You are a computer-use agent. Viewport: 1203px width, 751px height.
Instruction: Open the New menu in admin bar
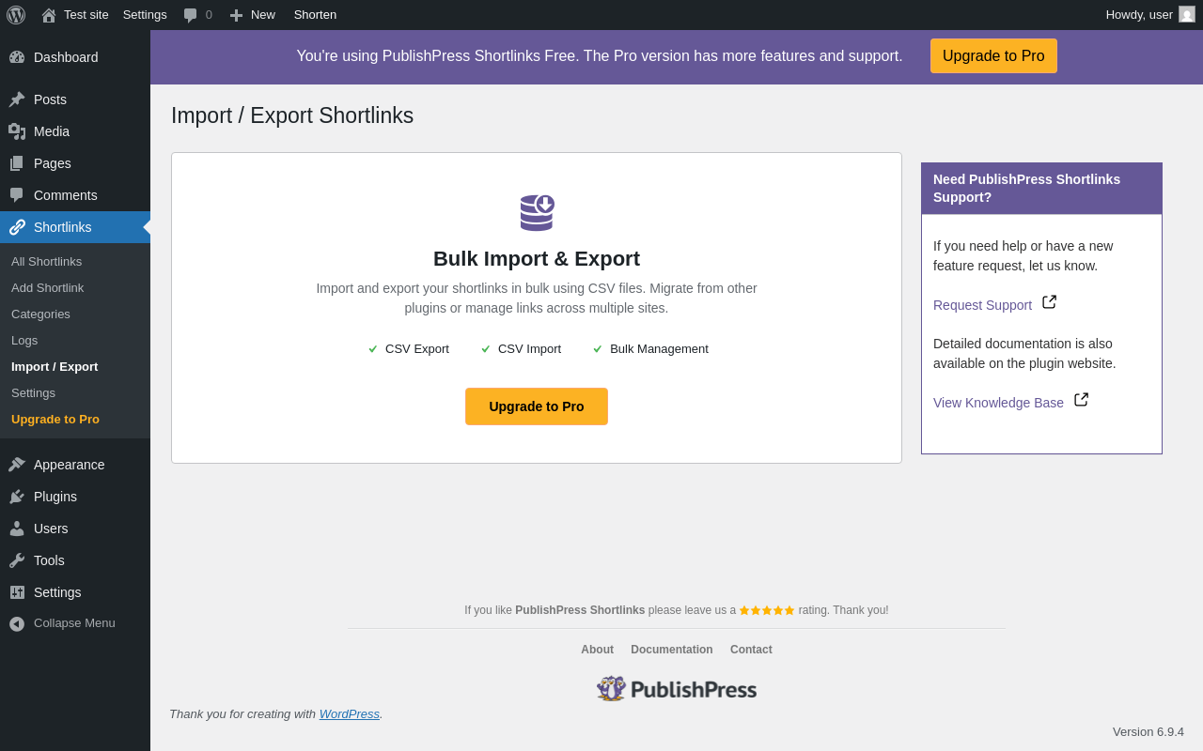tap(253, 15)
